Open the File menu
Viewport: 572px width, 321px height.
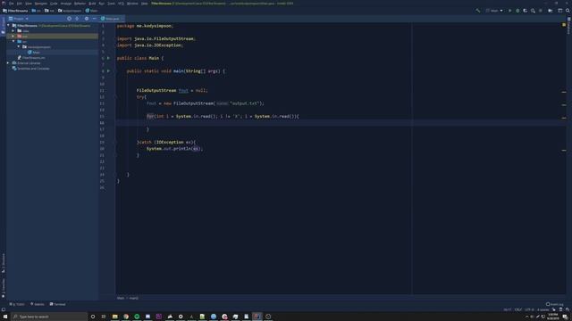(x=12, y=4)
